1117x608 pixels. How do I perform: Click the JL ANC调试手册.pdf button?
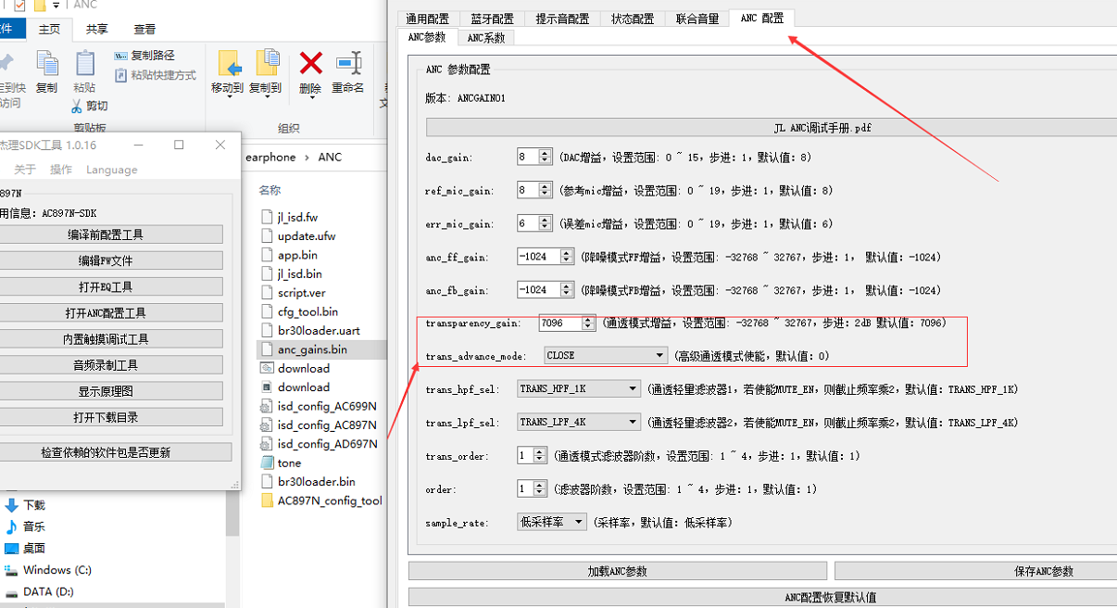pyautogui.click(x=772, y=128)
